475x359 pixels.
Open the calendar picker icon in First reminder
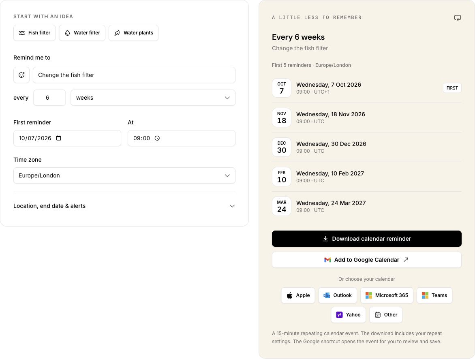point(59,138)
